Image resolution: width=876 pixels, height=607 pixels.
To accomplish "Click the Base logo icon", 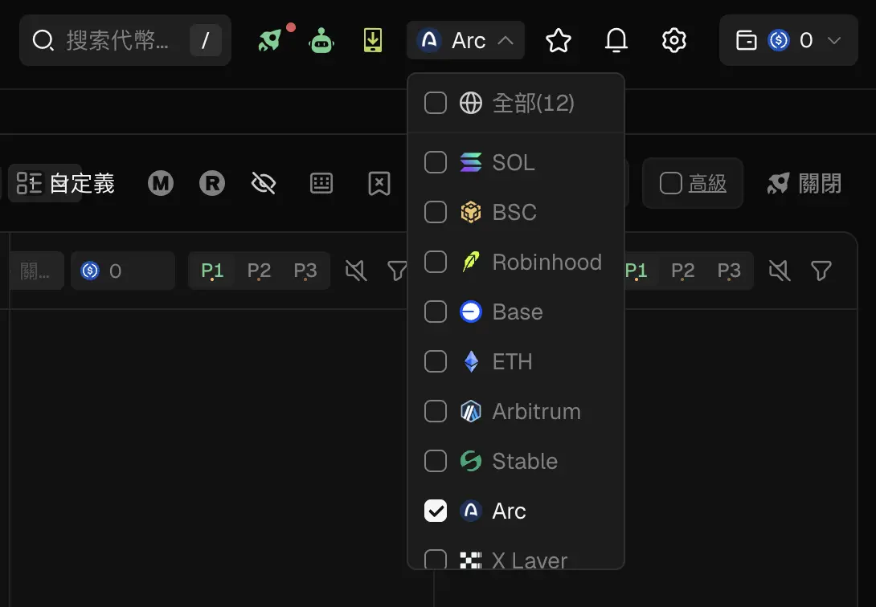I will pos(470,312).
